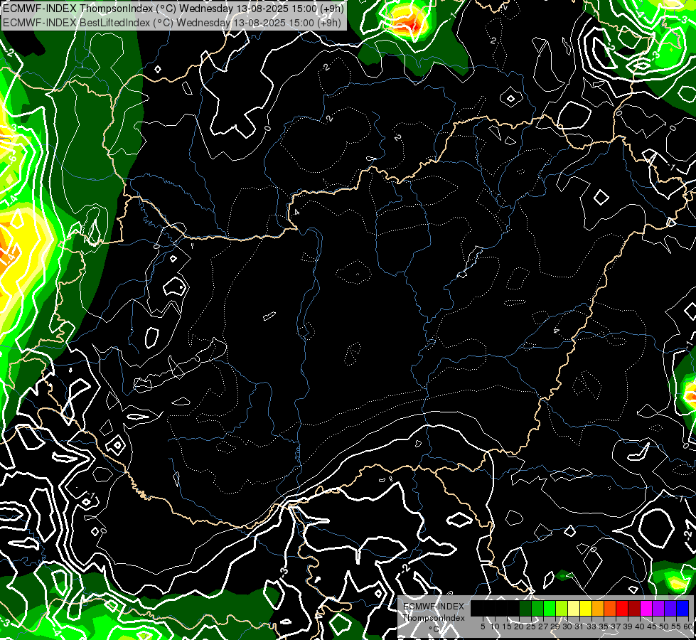
Task: Select the 'ThompsonIndex' label in the legend box
Action: click(x=434, y=618)
